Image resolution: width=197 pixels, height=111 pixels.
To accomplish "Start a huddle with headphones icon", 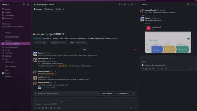I will click(125, 4).
